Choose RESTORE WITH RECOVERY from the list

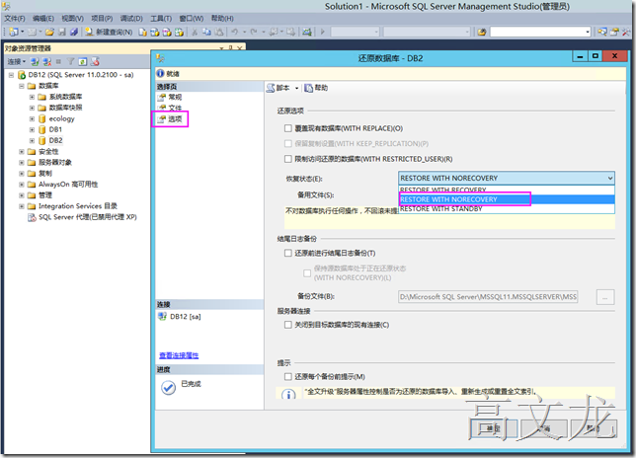(x=507, y=191)
